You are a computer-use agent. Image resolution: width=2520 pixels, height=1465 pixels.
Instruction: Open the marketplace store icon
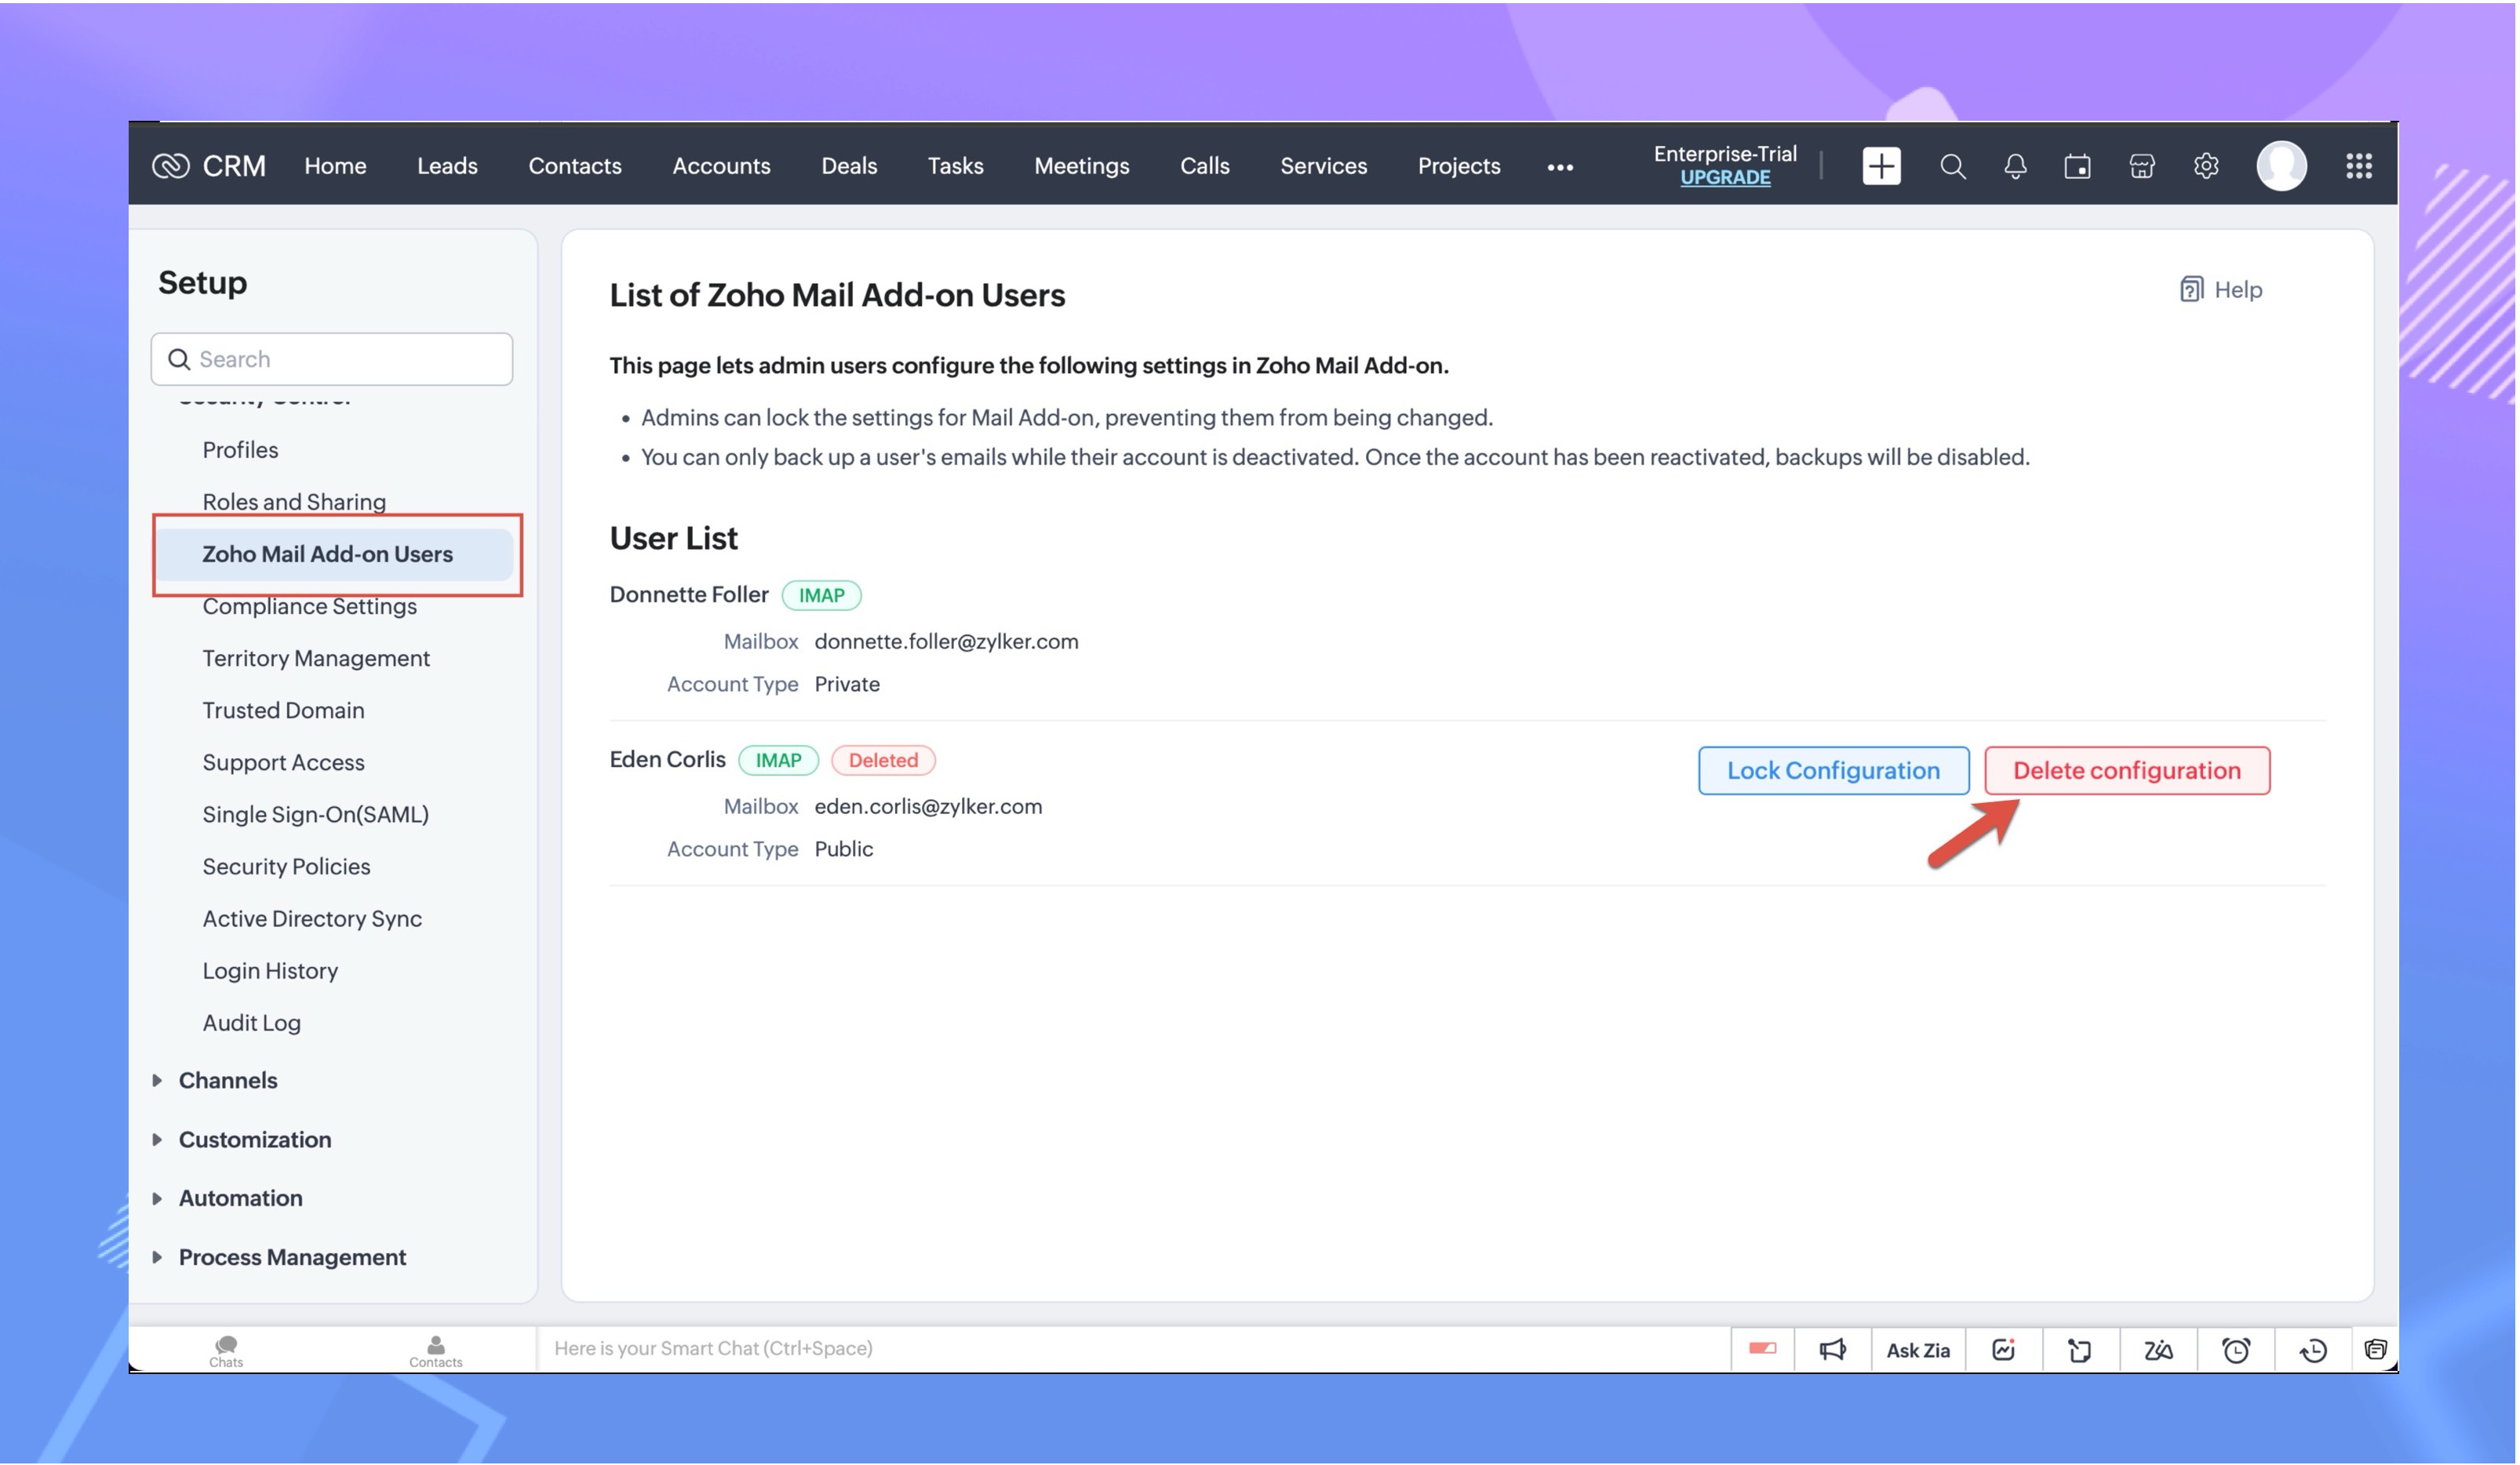coord(2141,166)
